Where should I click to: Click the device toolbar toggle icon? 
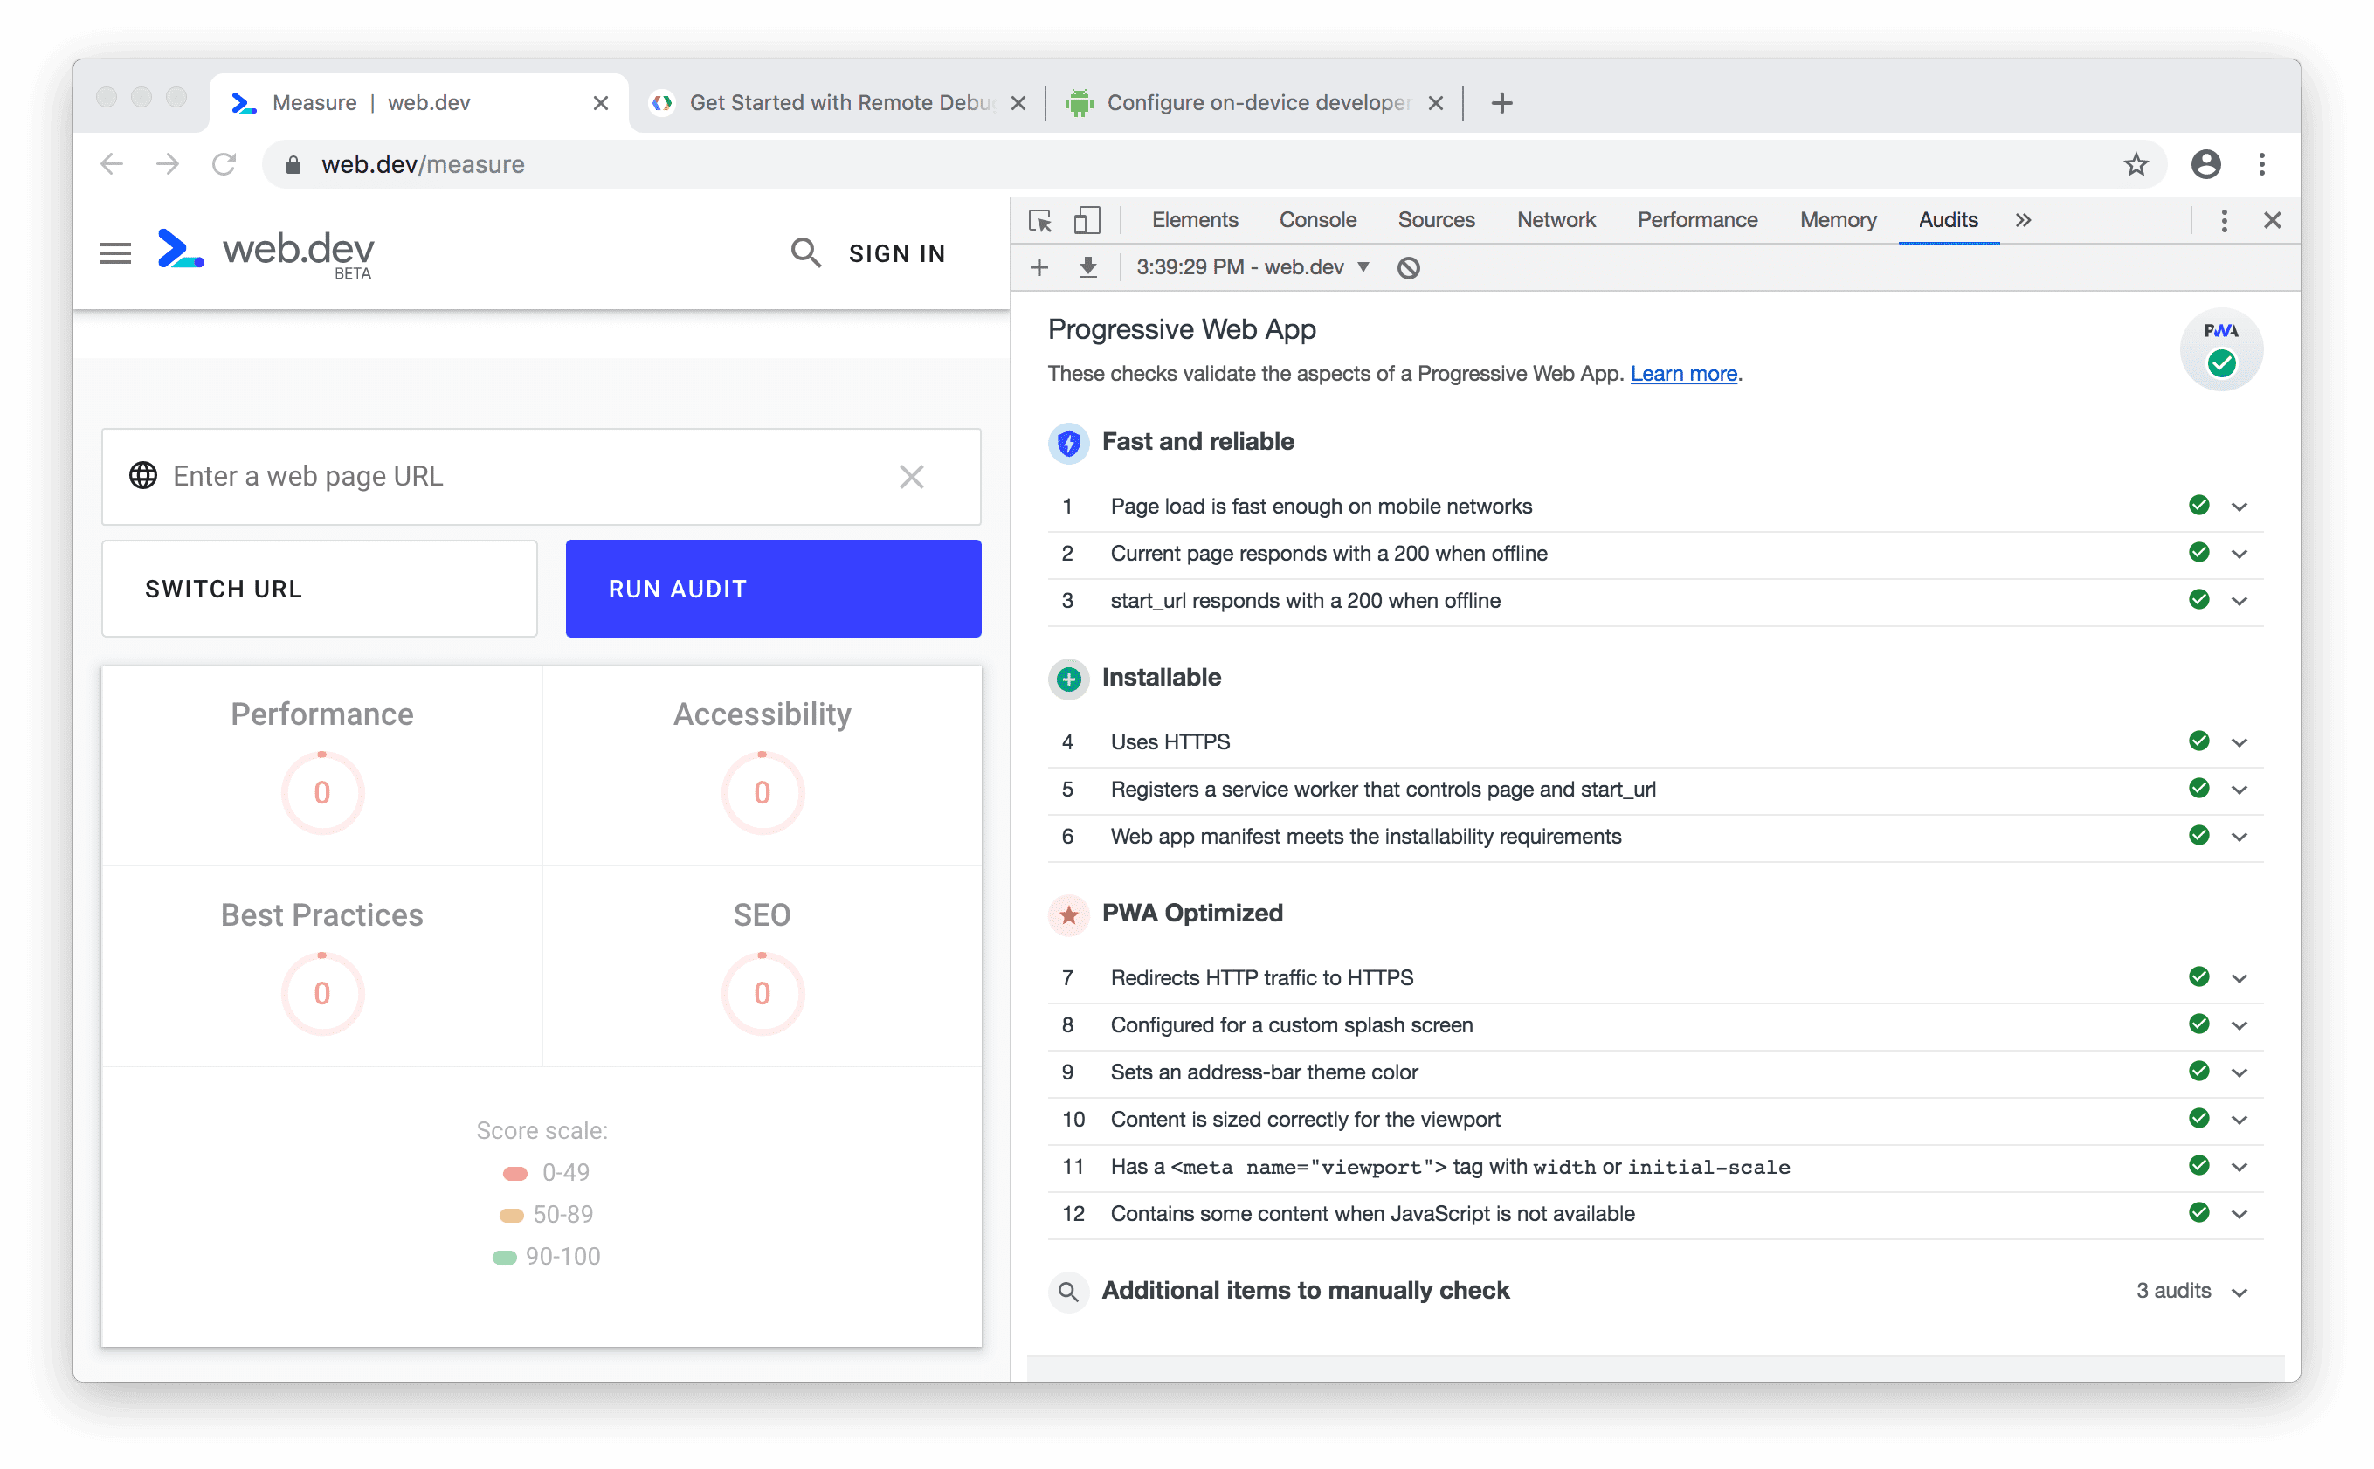[x=1086, y=220]
